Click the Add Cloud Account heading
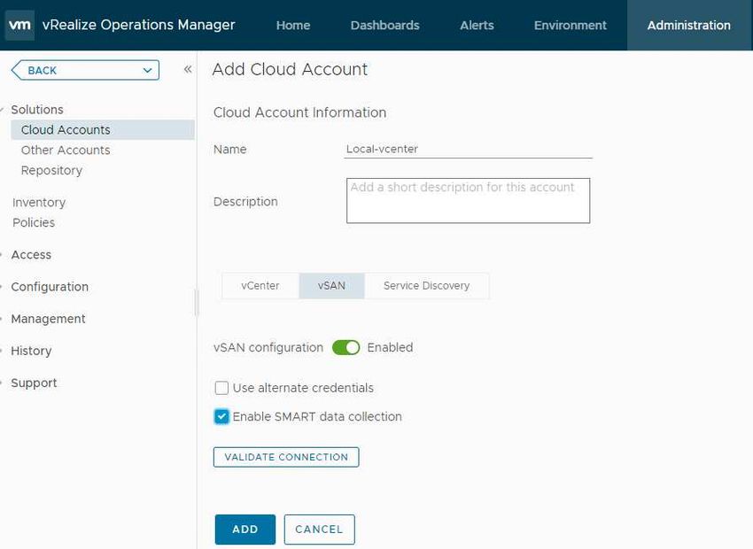This screenshot has height=549, width=753. [290, 69]
